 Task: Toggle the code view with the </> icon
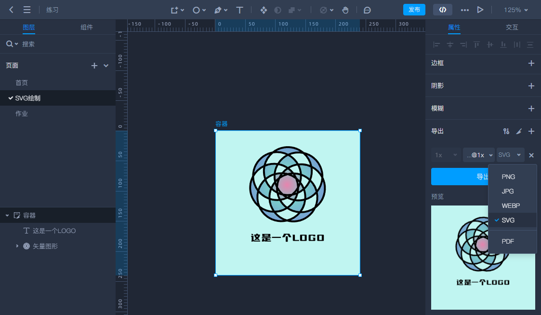point(442,9)
